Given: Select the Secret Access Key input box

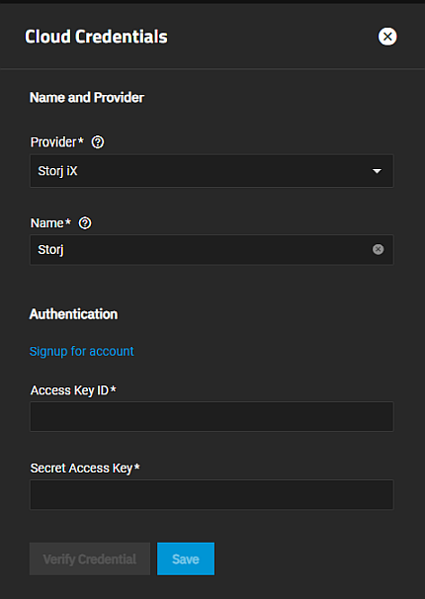Looking at the screenshot, I should [212, 494].
